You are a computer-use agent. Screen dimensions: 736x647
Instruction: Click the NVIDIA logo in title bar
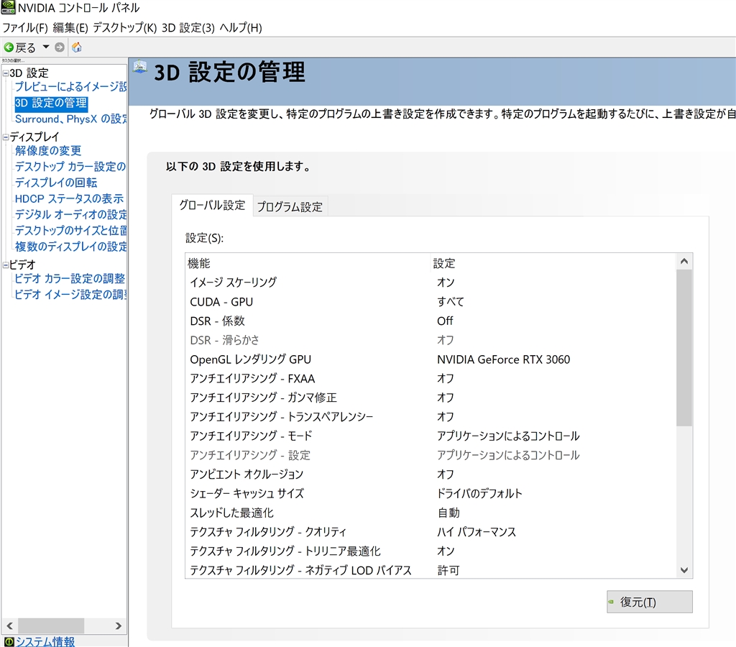pos(8,7)
